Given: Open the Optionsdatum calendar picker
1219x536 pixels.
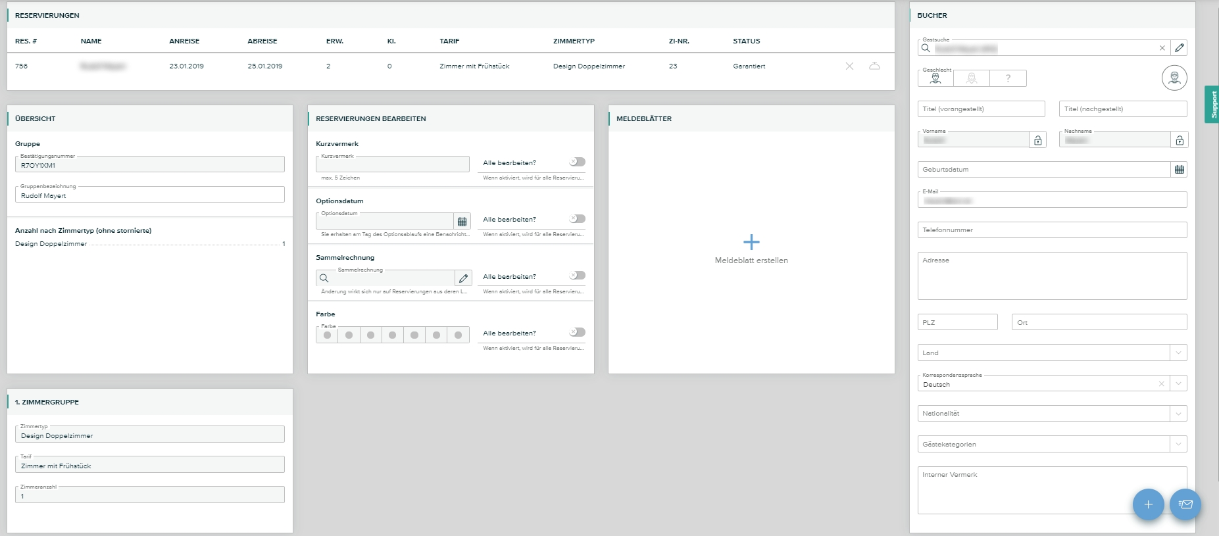Looking at the screenshot, I should [462, 222].
